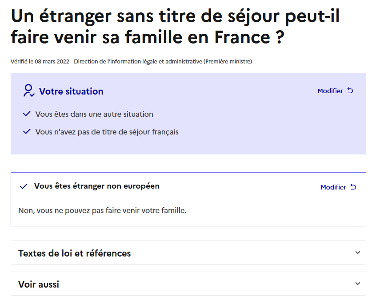Click the person icon beside Votre situation
This screenshot has width=388, height=300.
(29, 91)
